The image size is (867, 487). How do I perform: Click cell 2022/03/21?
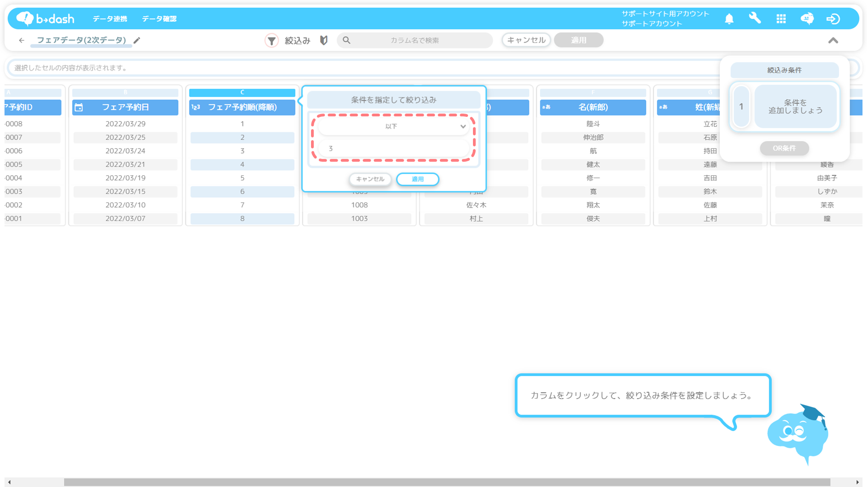tap(125, 164)
